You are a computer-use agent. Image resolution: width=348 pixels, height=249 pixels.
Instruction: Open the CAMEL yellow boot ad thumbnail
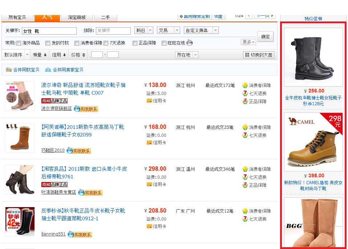point(313,142)
